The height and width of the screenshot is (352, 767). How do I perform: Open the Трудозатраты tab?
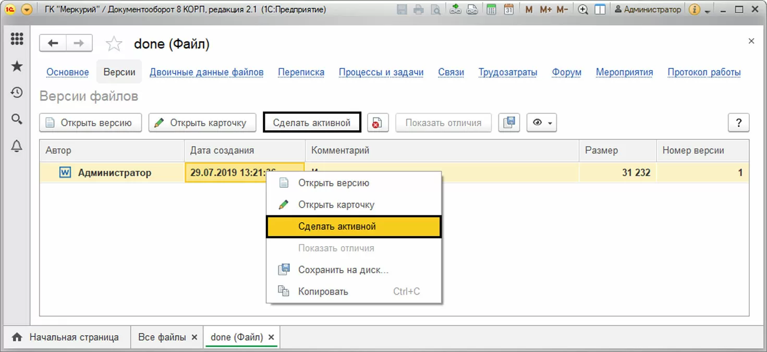click(508, 72)
